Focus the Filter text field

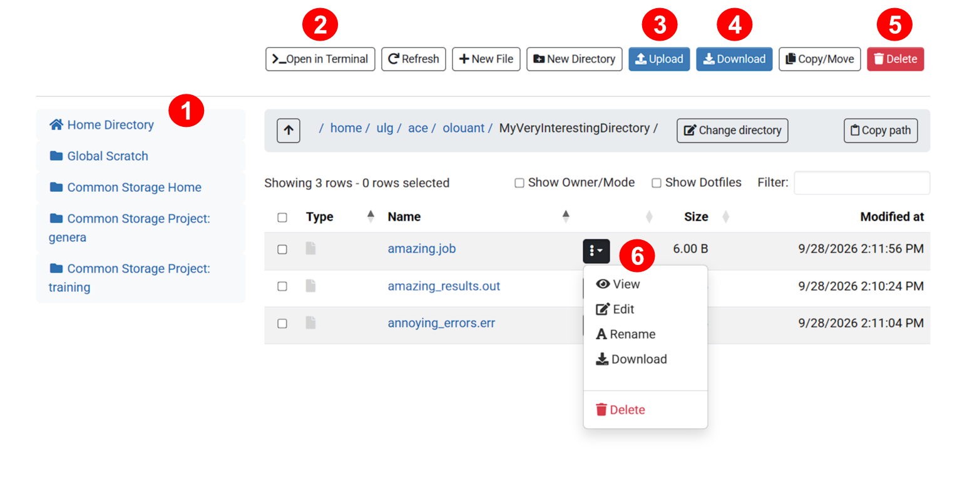pos(862,183)
